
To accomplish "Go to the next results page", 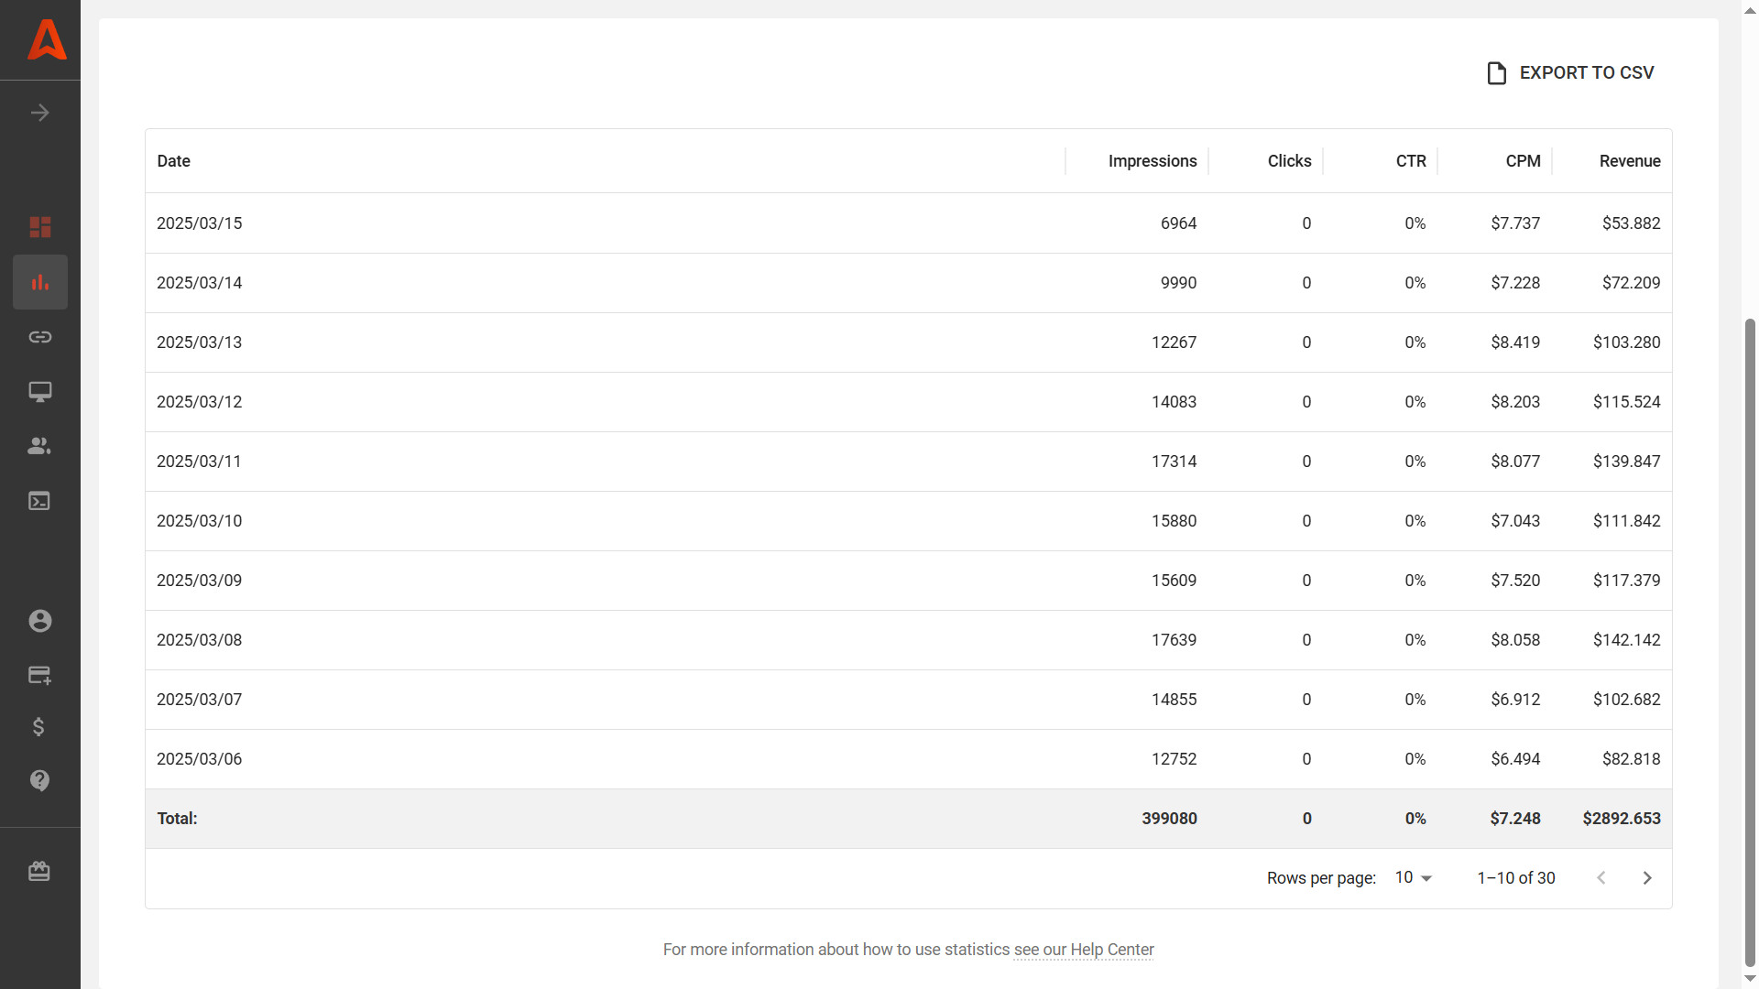I will tap(1646, 877).
